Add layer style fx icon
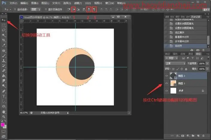The image size is (211, 140). click(x=178, y=136)
